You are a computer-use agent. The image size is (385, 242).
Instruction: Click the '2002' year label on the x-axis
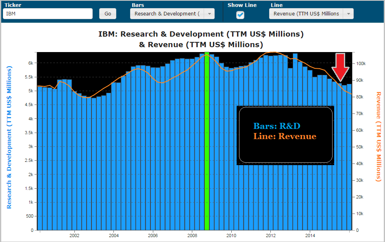click(x=74, y=235)
